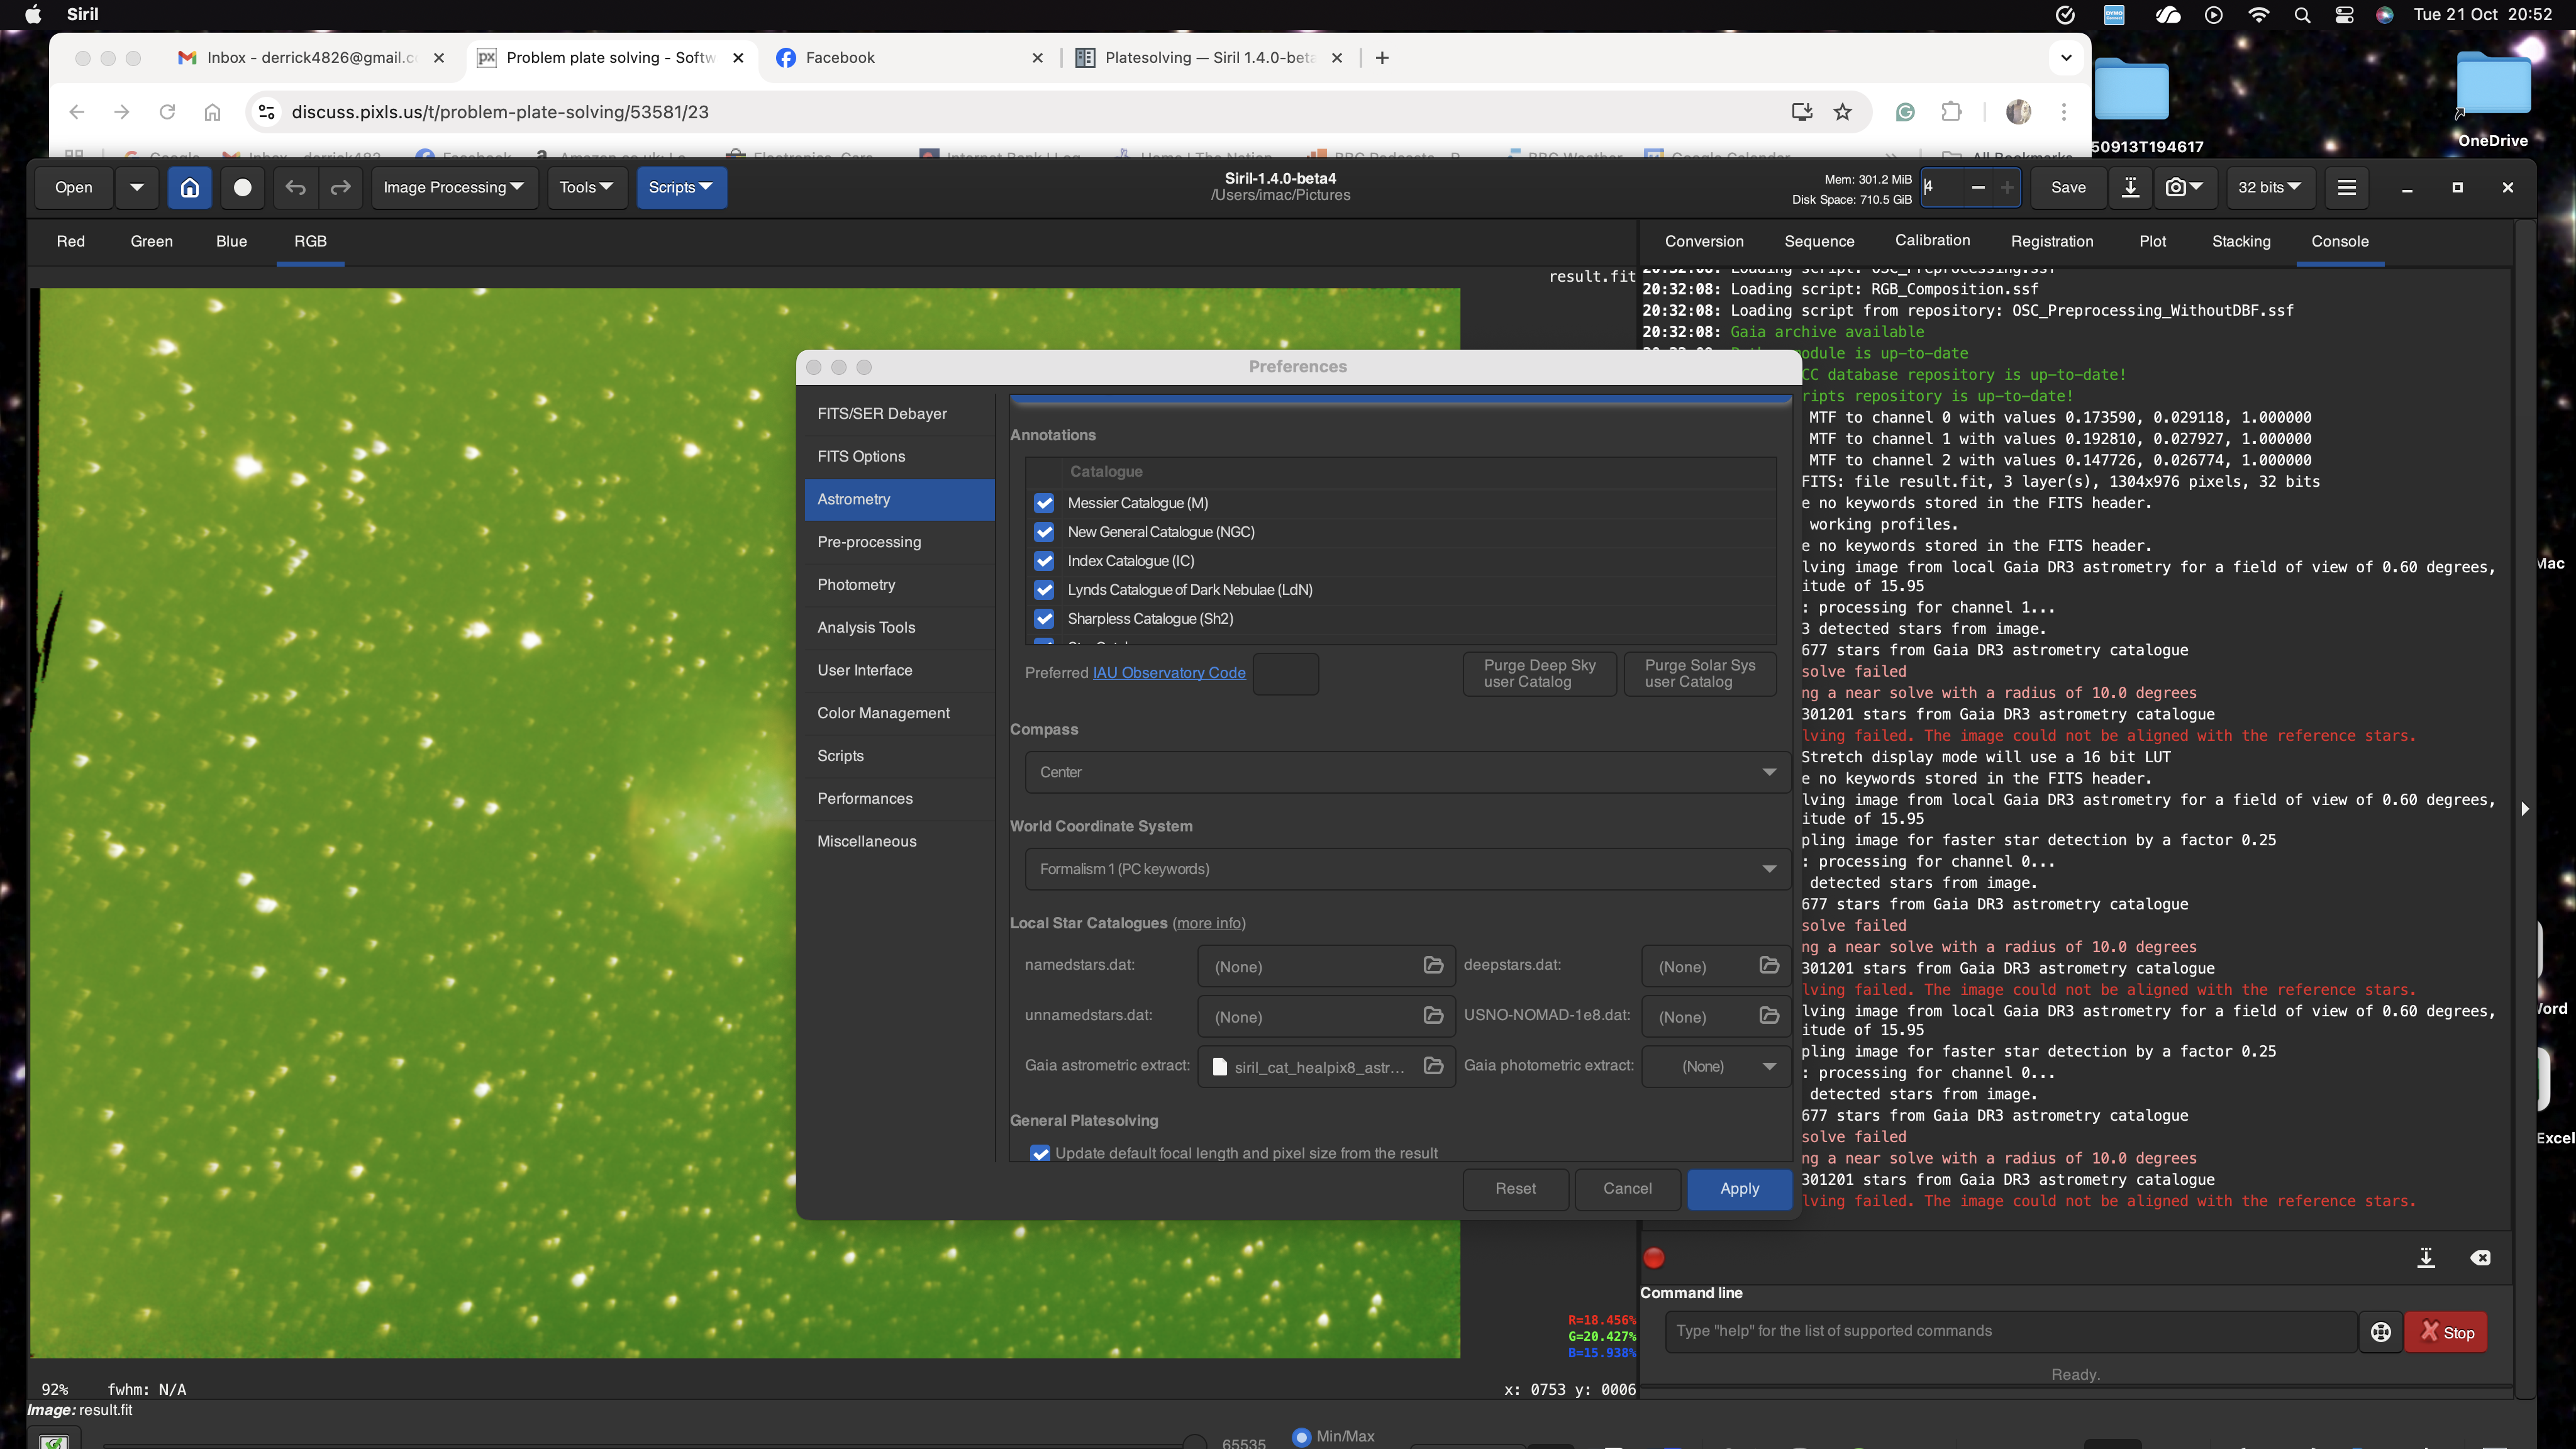The height and width of the screenshot is (1449, 2576).
Task: Click the snapshot camera icon
Action: (2175, 187)
